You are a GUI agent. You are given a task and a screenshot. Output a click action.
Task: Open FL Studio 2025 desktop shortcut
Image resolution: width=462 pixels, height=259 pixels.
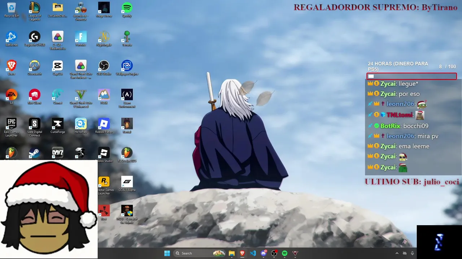pyautogui.click(x=127, y=155)
